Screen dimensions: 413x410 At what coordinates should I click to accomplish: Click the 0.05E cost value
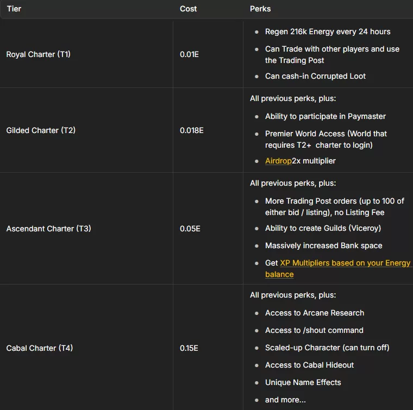coord(190,229)
